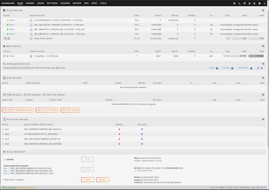Toggle the SHARES switch
The image size is (269, 190).
(x=233, y=68)
